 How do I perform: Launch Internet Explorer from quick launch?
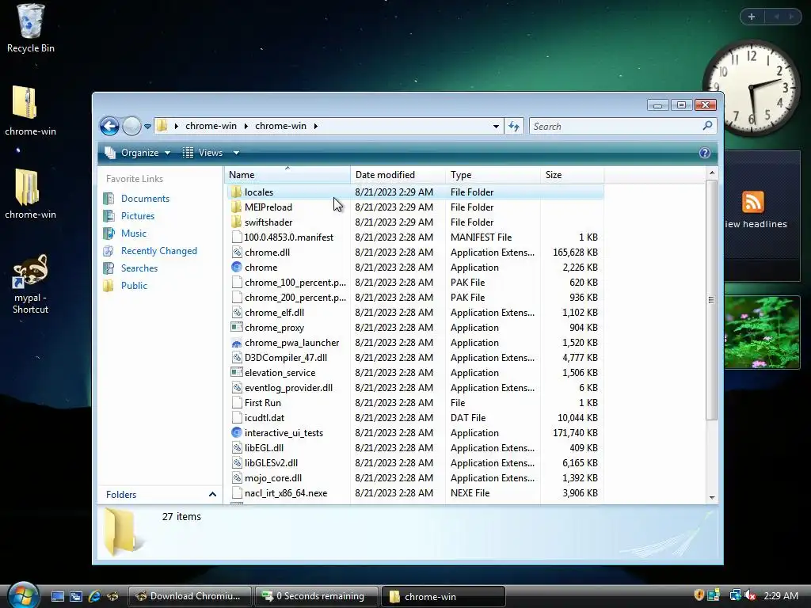click(94, 596)
